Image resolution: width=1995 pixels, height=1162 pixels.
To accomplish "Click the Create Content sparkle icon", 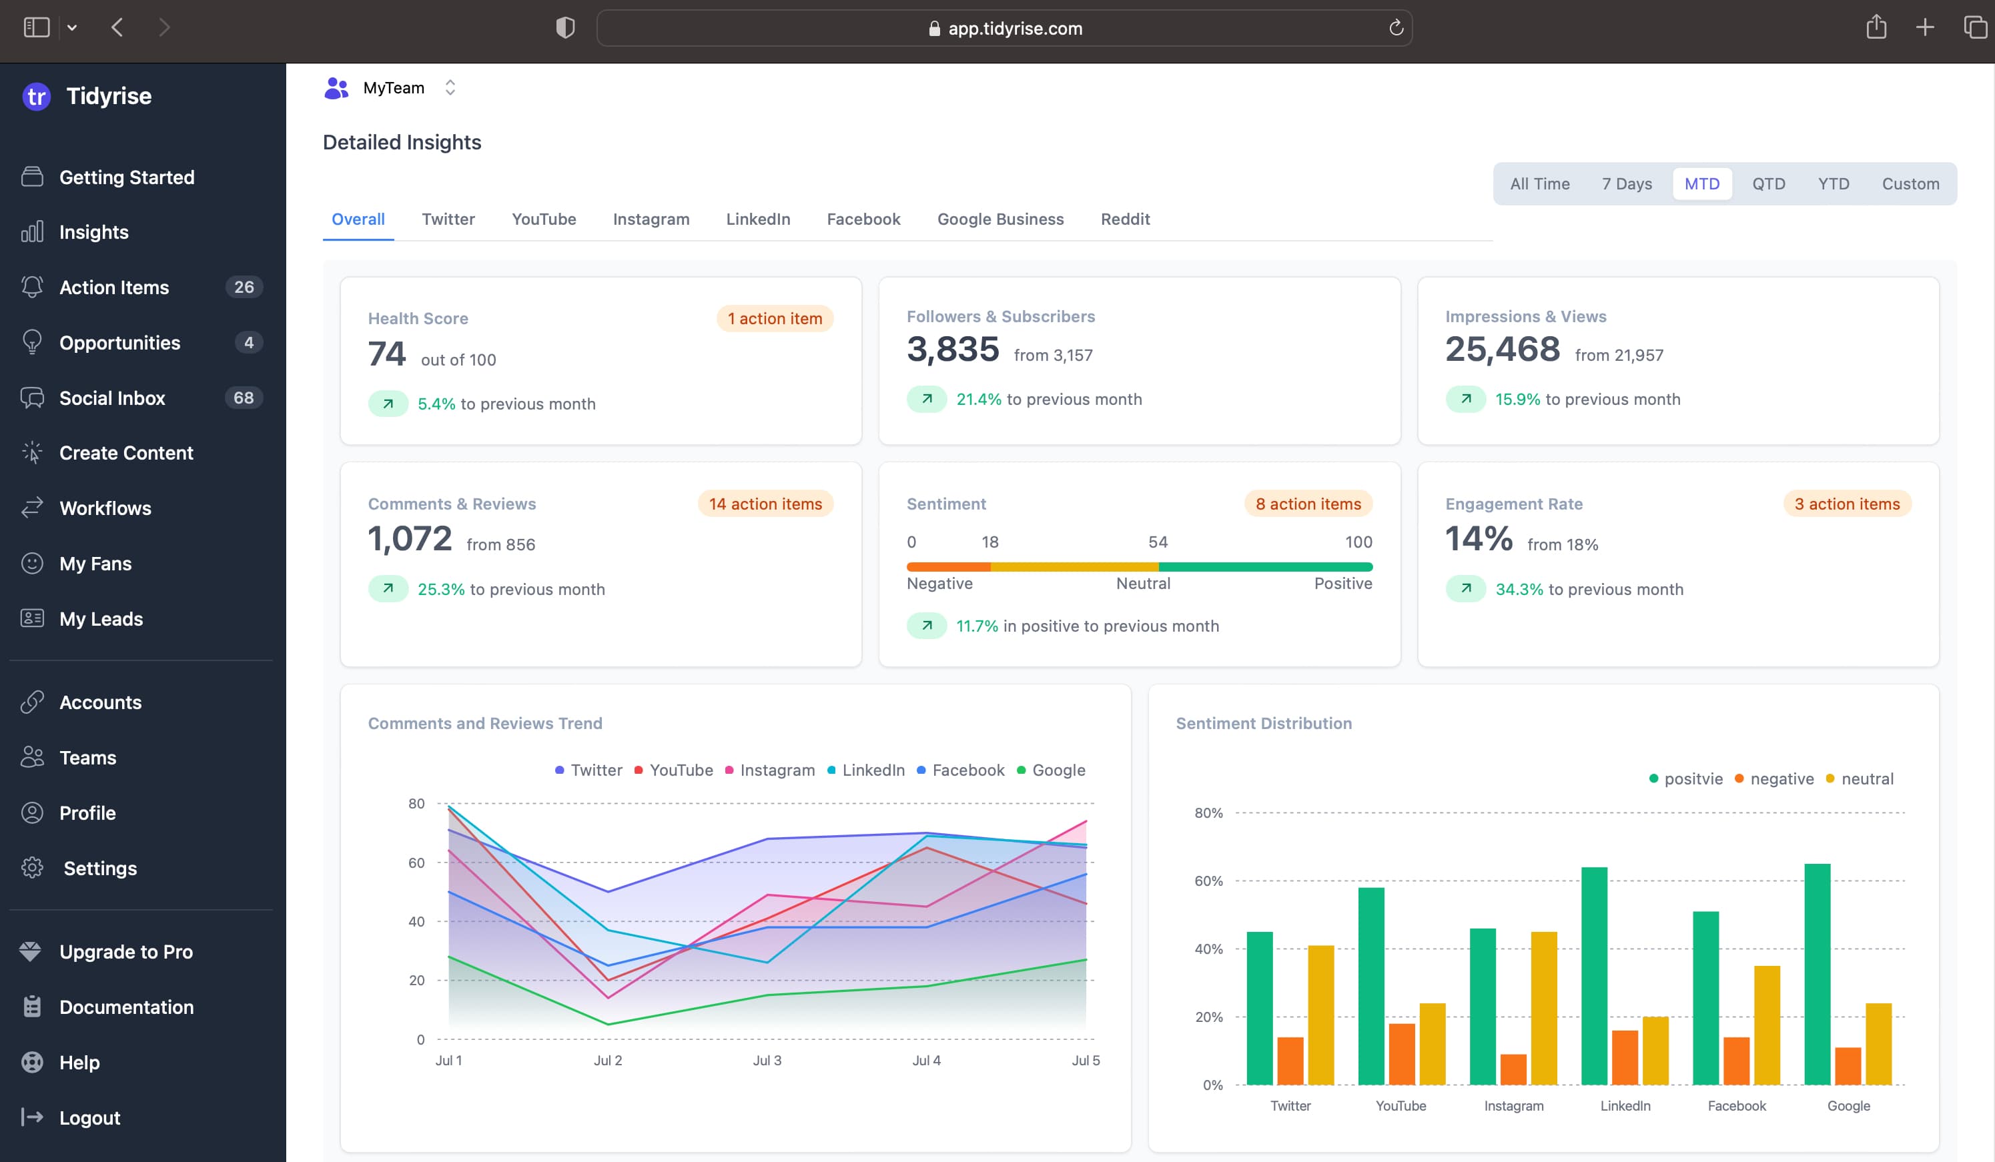I will click(x=33, y=452).
